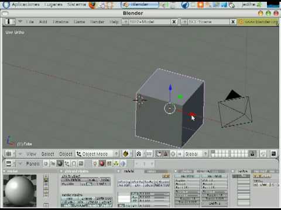281x210 pixels.
Task: Open World buttons globe icon
Action: 123,163
